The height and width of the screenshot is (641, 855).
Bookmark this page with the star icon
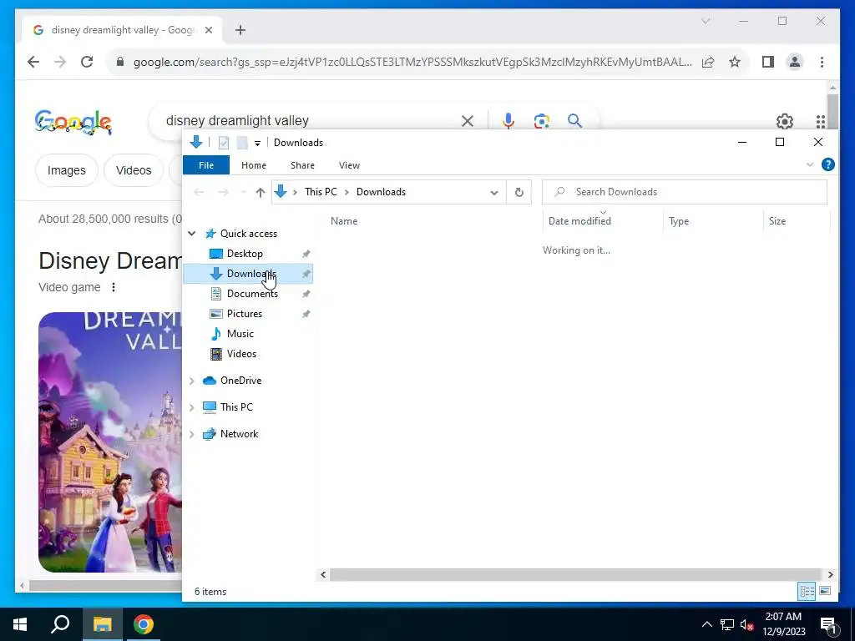click(735, 62)
